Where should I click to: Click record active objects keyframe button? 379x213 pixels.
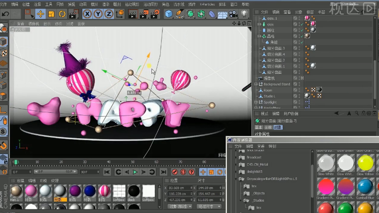point(174,172)
